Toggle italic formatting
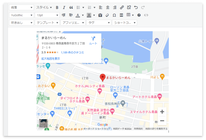Viewport: 206px width, 140px height. (x=64, y=7)
